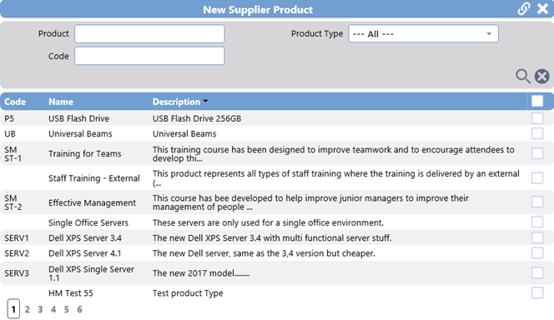Sort by the Code column header
Viewport: 554px width, 320px height.
[15, 102]
